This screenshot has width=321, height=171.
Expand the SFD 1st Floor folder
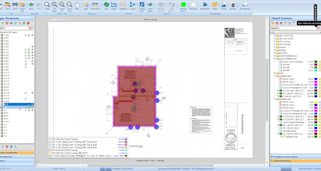[x=275, y=41]
